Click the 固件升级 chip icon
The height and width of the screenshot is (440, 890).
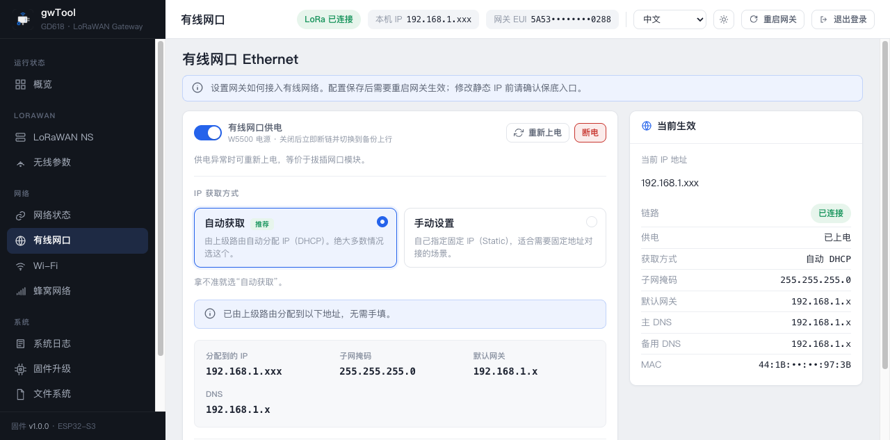click(x=20, y=368)
